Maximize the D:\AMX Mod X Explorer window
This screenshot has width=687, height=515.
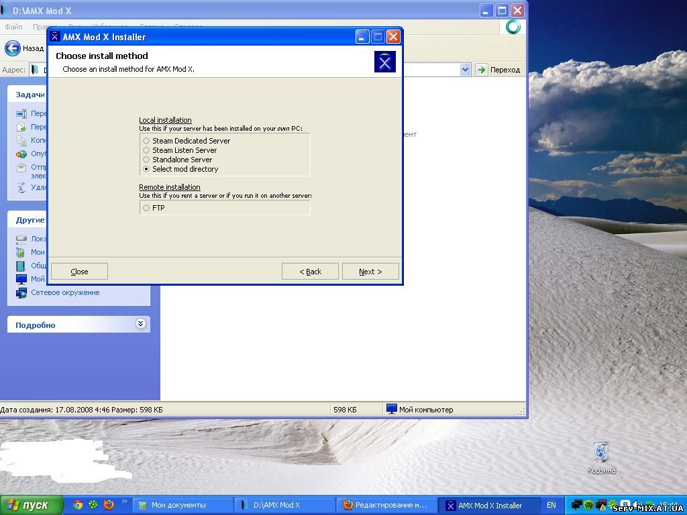[502, 10]
